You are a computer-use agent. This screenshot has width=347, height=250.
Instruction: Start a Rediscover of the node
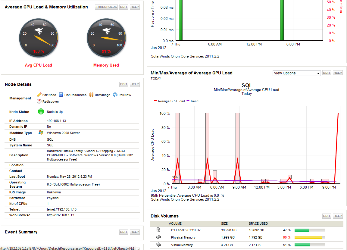click(x=39, y=102)
